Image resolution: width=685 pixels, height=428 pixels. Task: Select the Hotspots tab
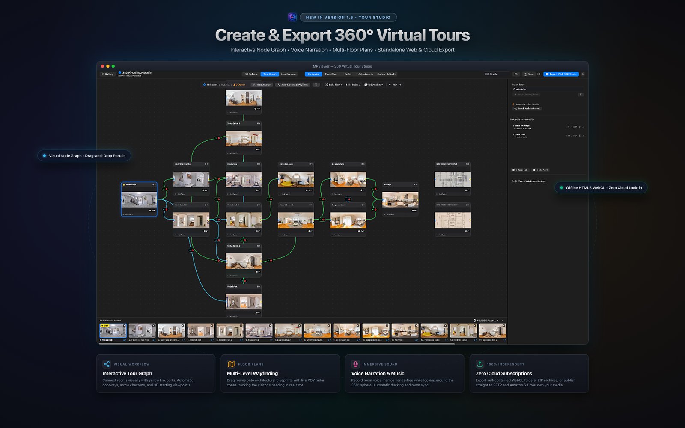click(x=313, y=74)
